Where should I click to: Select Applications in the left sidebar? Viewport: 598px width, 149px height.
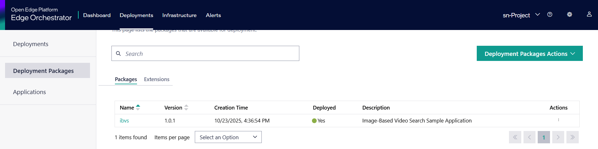[29, 92]
